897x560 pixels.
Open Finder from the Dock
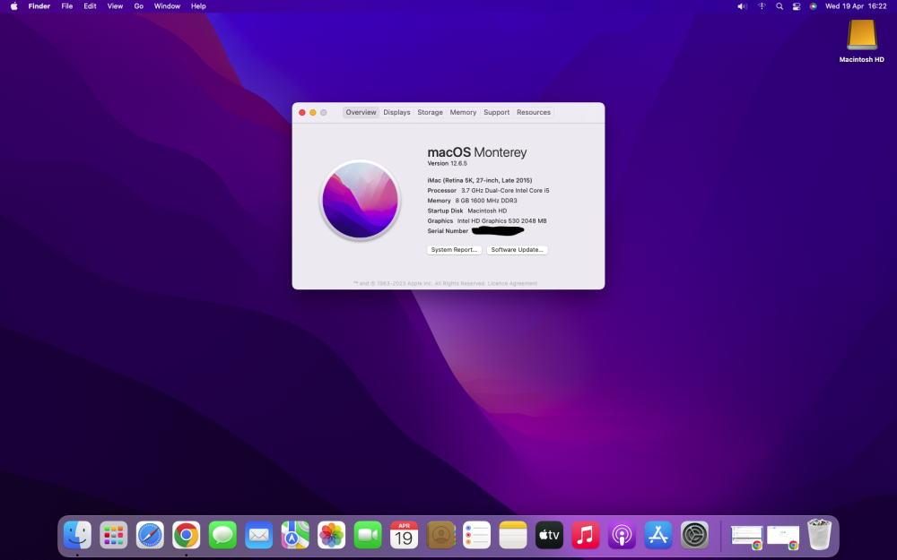pos(77,536)
